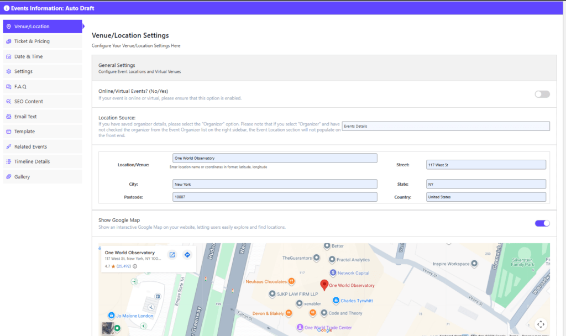Image resolution: width=566 pixels, height=336 pixels.
Task: Click the Street field with 117 West St
Action: [x=486, y=165]
